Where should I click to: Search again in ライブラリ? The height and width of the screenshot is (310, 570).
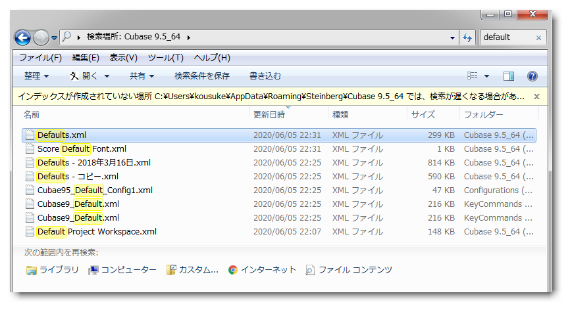point(53,270)
